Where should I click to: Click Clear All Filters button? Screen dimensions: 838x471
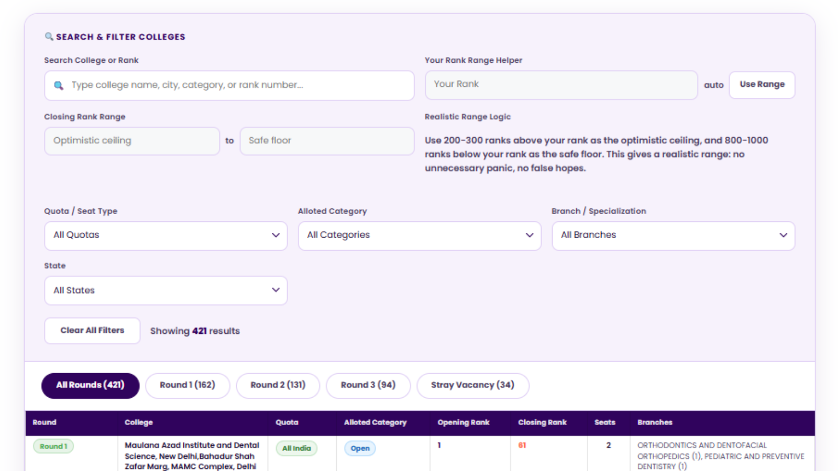92,331
